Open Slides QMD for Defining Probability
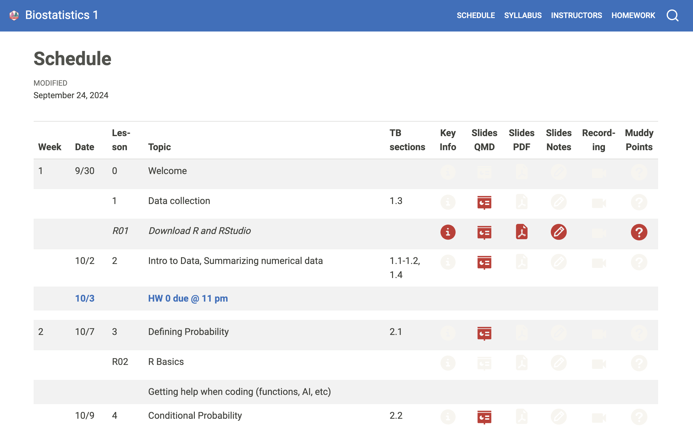The image size is (693, 427). coord(484,333)
